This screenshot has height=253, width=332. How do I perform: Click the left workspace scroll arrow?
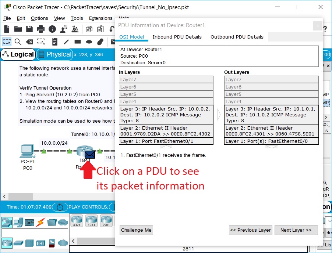[4, 197]
